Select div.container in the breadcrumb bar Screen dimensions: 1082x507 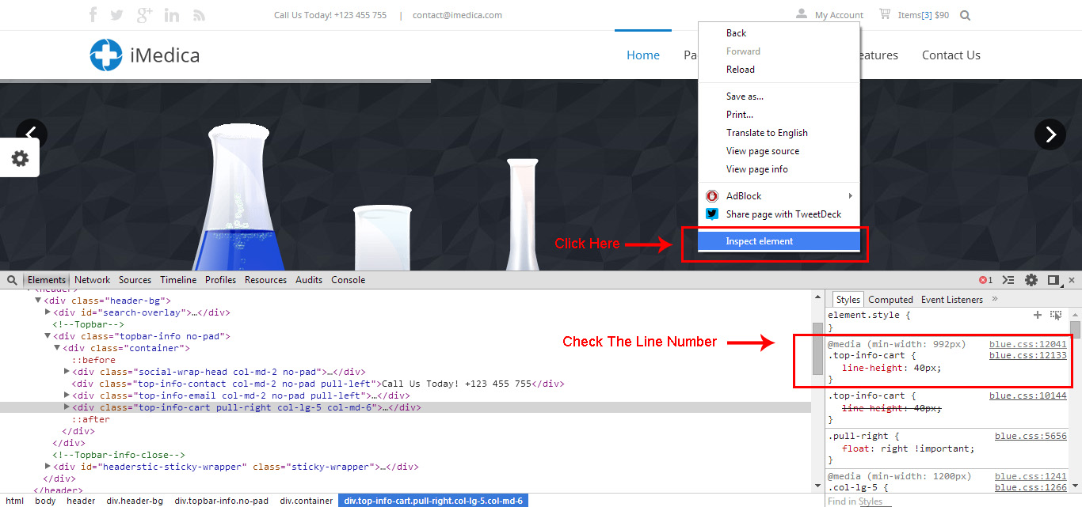(306, 501)
